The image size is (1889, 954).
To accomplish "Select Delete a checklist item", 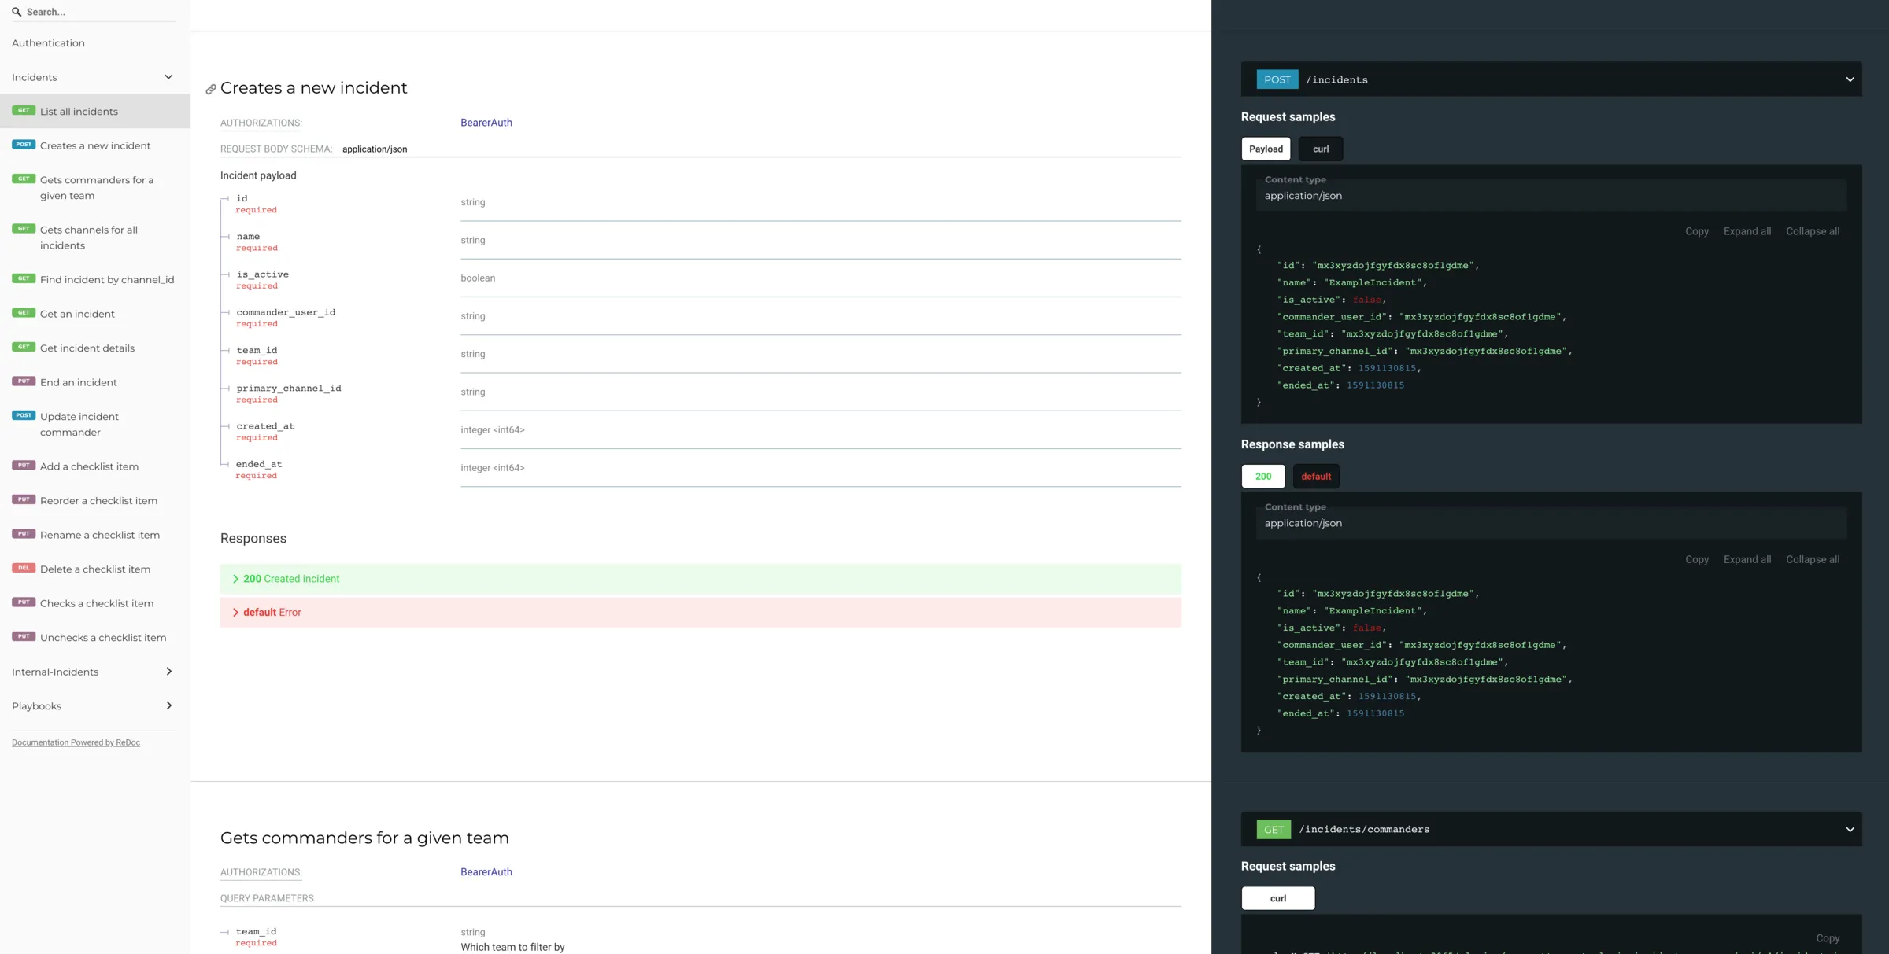I will tap(94, 569).
